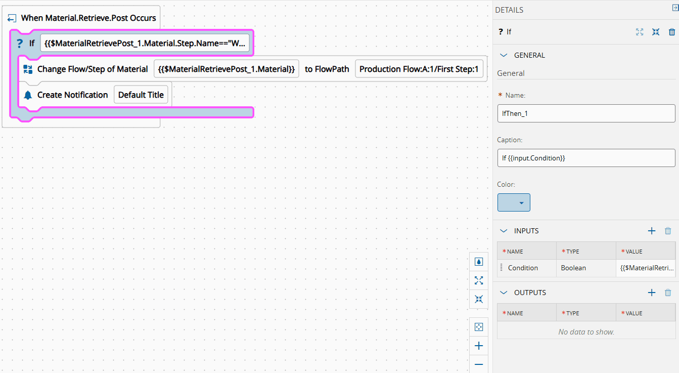The image size is (679, 373).
Task: Click the bell icon on Create Notification block
Action: (28, 95)
